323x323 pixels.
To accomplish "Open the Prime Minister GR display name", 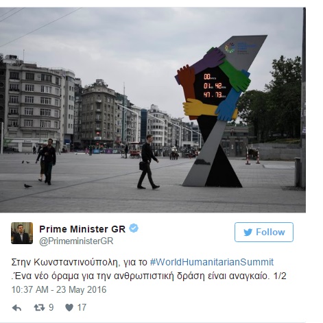I will (82, 229).
